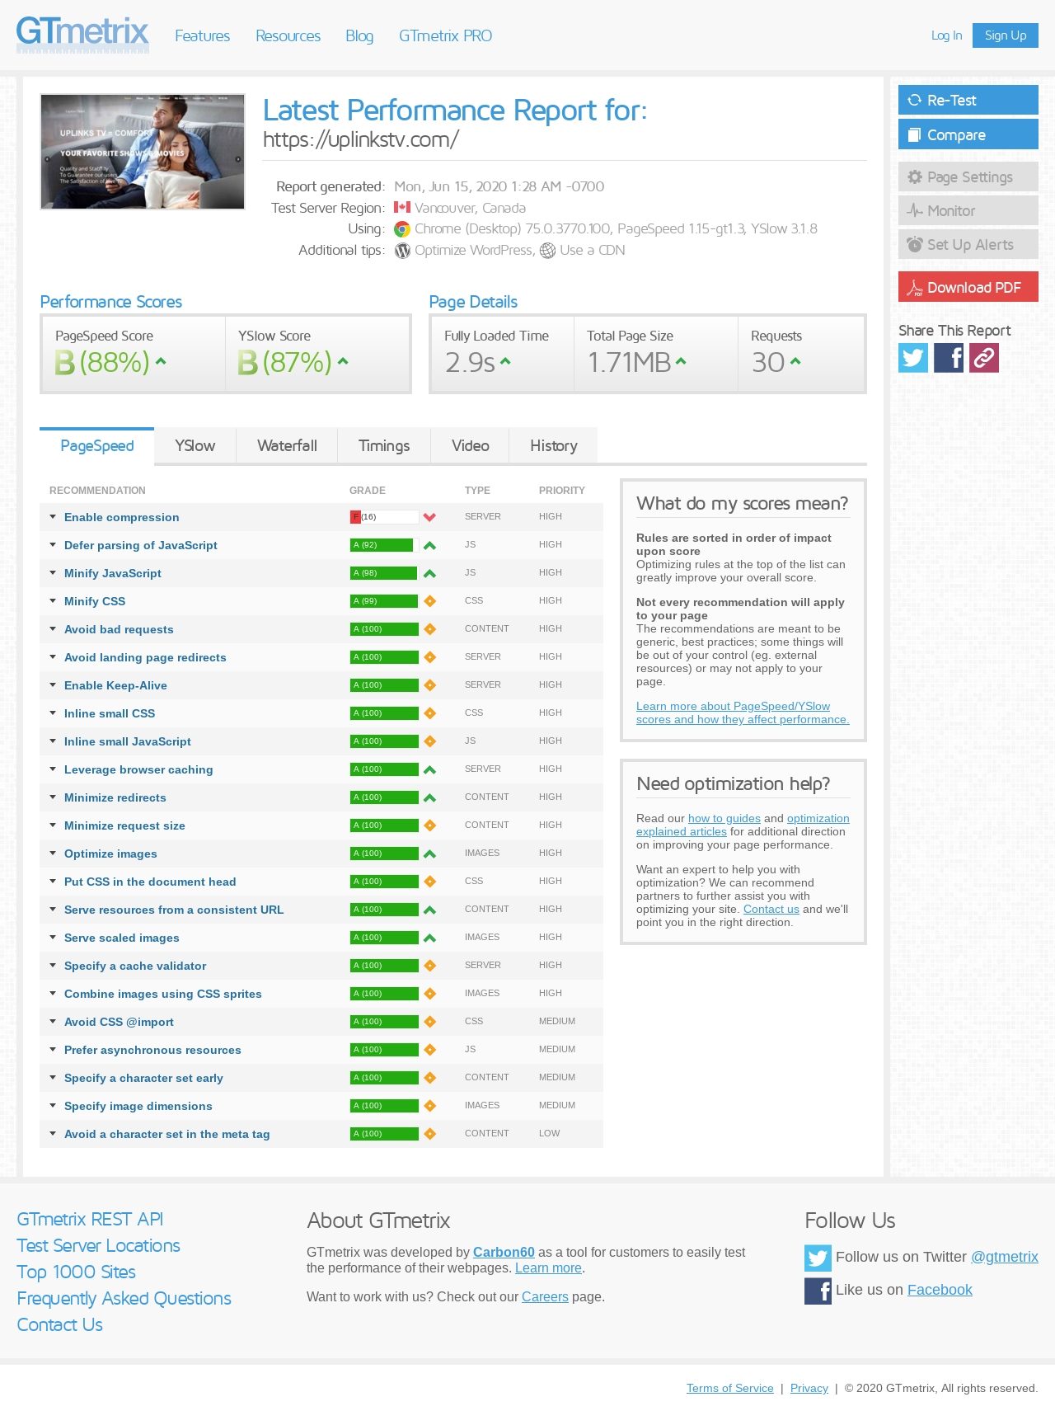
Task: Click green arrow next to Requests count
Action: pos(795,361)
